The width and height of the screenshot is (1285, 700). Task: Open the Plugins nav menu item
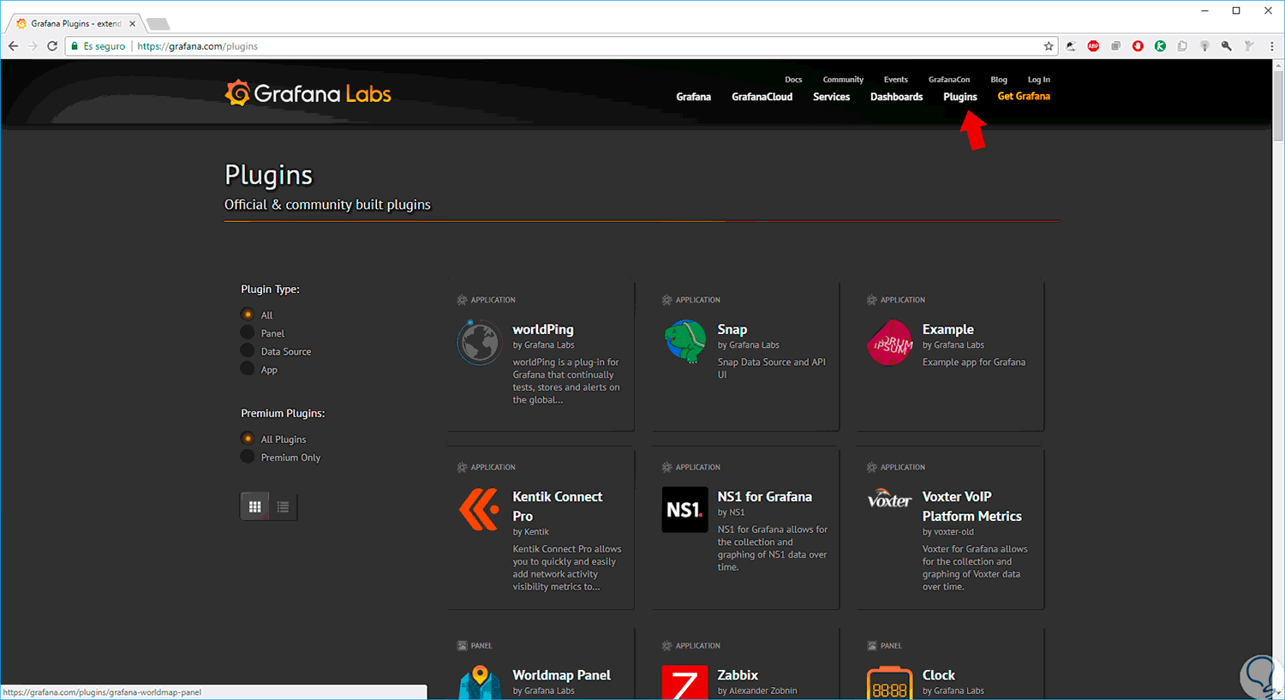(960, 97)
